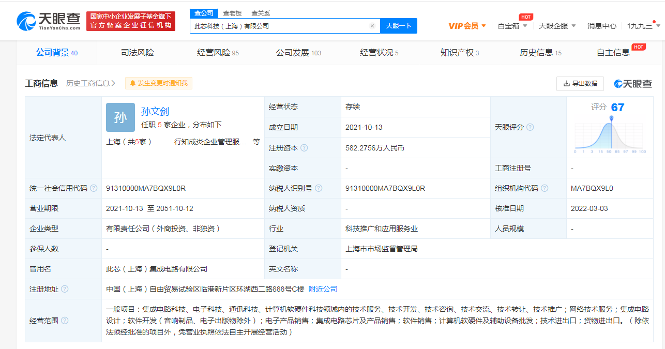
Task: Expand the 百宝箱 dropdown
Action: [512, 26]
